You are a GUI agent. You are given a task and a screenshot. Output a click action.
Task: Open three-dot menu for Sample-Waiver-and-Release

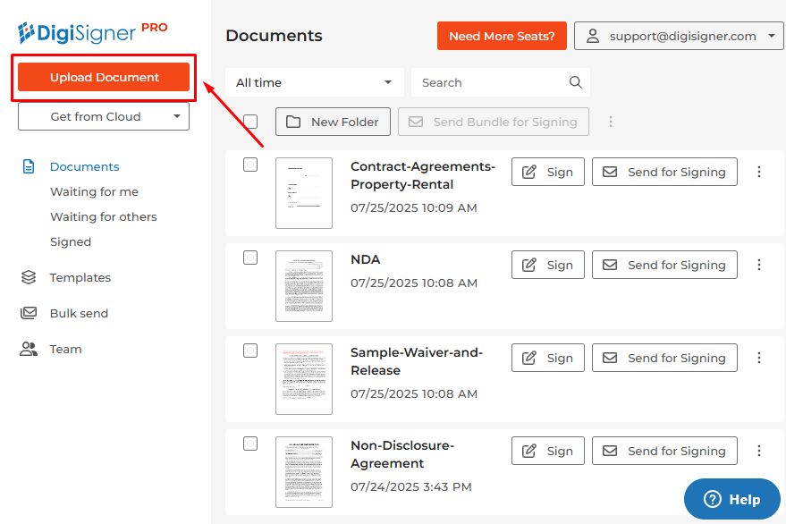tap(759, 358)
